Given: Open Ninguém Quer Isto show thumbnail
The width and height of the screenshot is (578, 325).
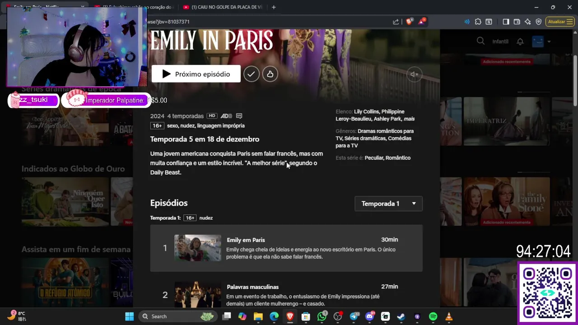Looking at the screenshot, I should (x=65, y=201).
